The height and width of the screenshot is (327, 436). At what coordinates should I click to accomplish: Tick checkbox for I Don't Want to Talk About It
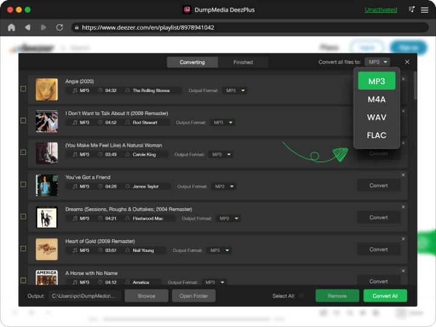tap(24, 121)
